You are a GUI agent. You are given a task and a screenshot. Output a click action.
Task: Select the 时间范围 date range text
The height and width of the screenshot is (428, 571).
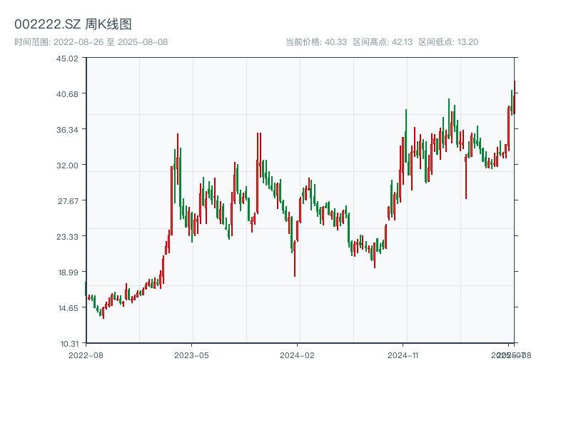(91, 42)
